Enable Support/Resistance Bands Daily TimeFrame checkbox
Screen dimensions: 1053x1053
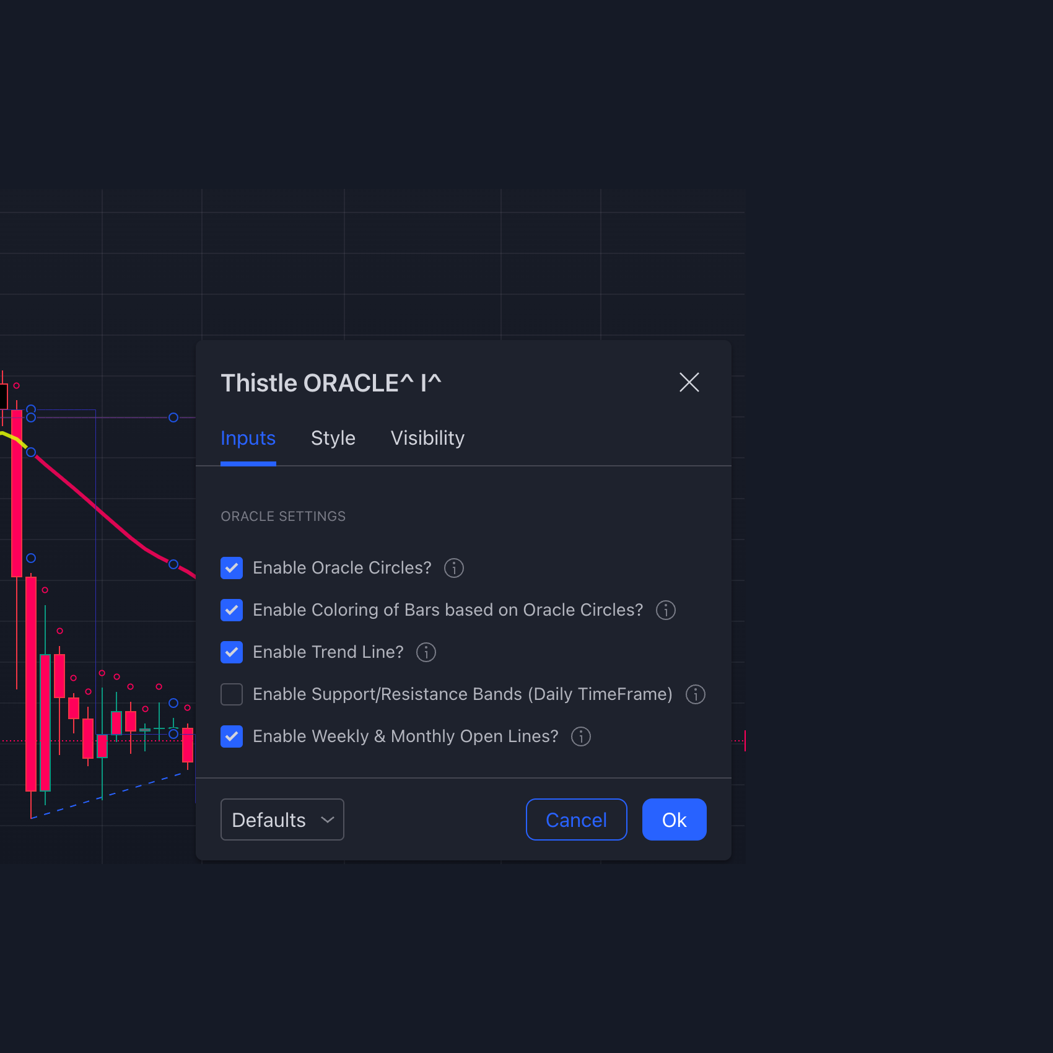click(232, 694)
